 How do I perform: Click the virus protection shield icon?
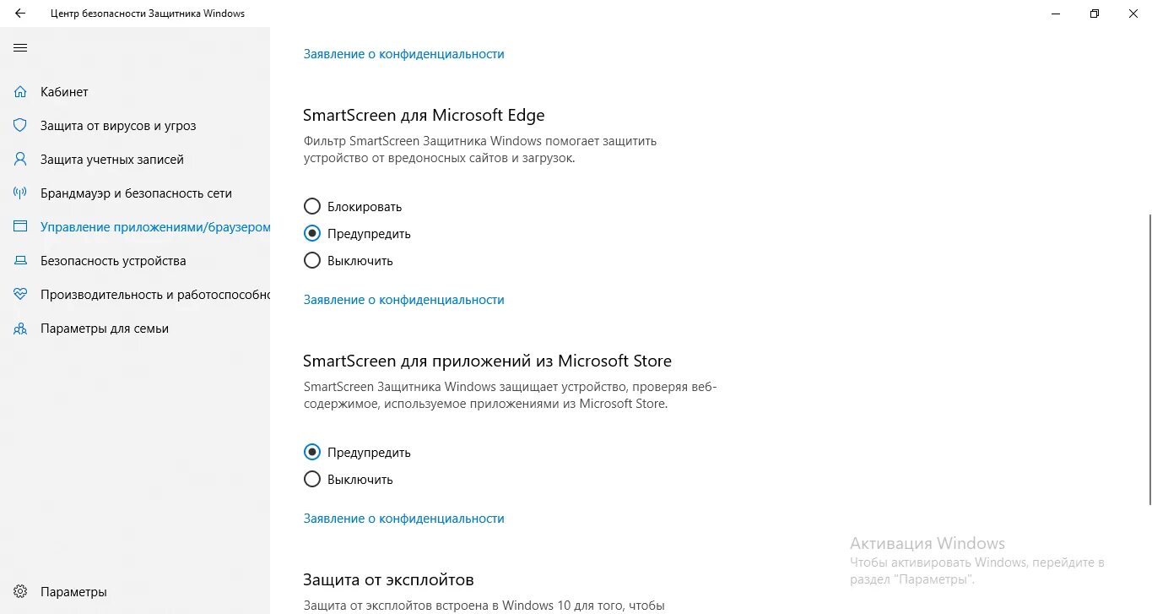[20, 126]
